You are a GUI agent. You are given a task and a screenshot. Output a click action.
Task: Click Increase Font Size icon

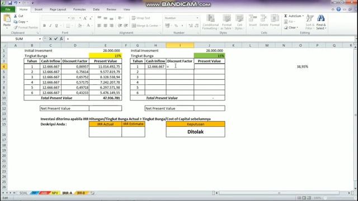[85, 18]
